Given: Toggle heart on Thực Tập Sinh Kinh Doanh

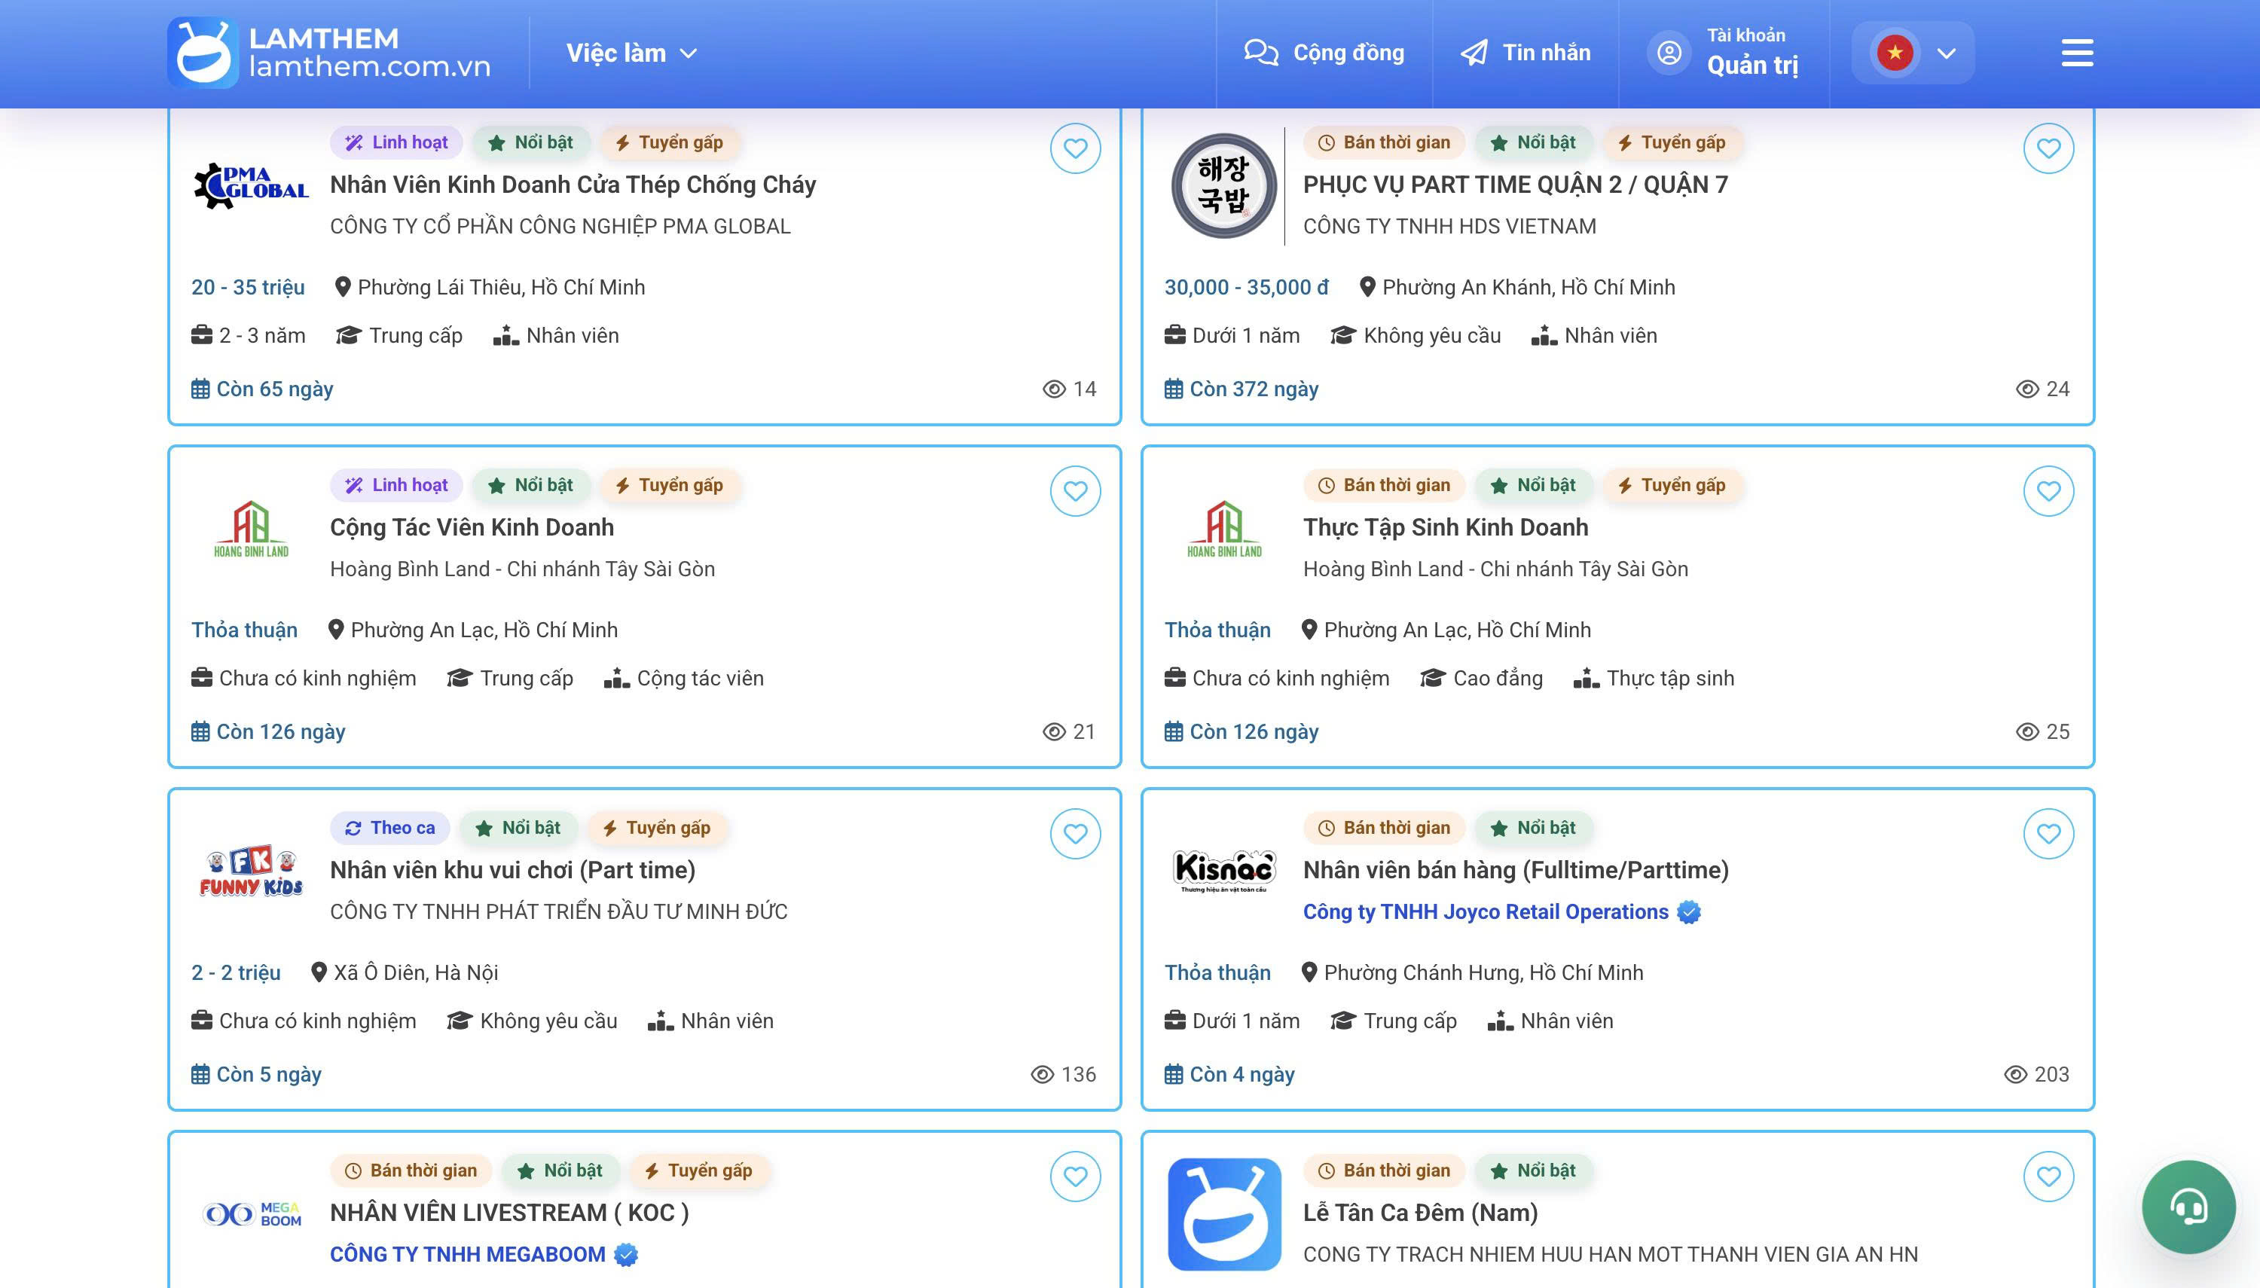Looking at the screenshot, I should (x=2048, y=491).
